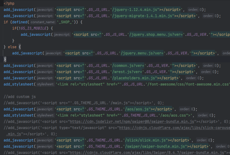230x155 pixels.
Task: Click the defined function call
Action: 20,22
